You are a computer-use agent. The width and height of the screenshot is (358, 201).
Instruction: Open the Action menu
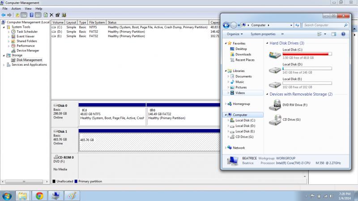tap(16, 8)
